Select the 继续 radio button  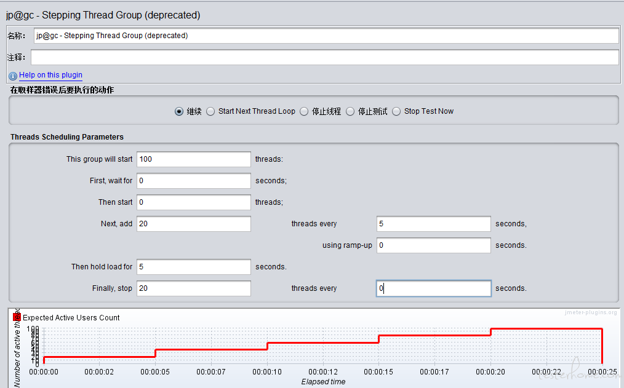179,111
